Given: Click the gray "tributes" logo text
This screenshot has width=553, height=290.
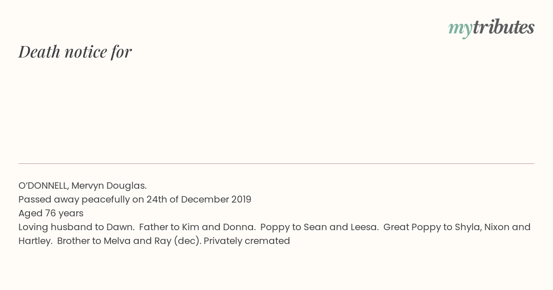Looking at the screenshot, I should pos(504,27).
